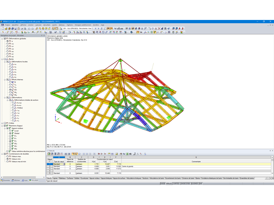Switch to the Matériaux table tab
Viewport: 274px width, 205px height.
point(62,178)
